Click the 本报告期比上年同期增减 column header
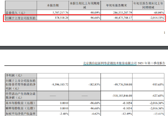 [x=85, y=5]
